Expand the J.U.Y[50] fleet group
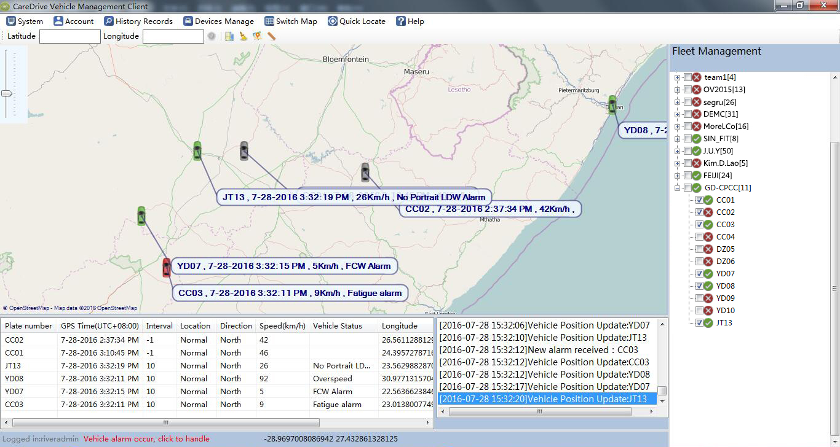Image resolution: width=840 pixels, height=447 pixels. [677, 151]
